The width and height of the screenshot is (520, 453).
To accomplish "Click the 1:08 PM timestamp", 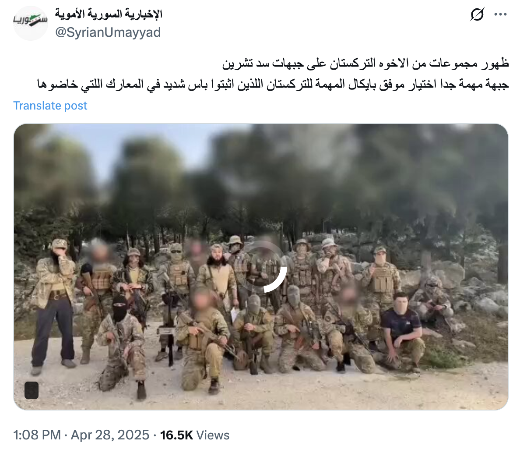I will point(37,435).
